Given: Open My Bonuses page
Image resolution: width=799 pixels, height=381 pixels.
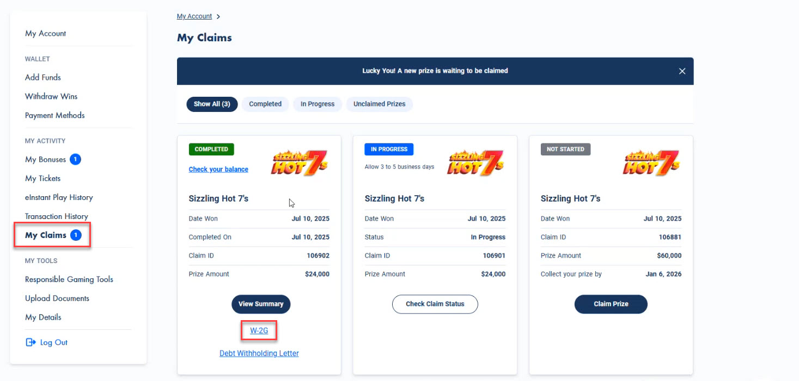Looking at the screenshot, I should pos(45,159).
